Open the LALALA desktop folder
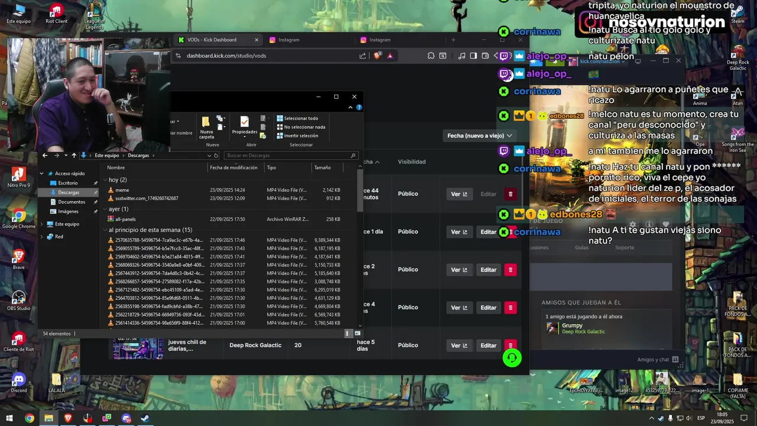 point(56,382)
